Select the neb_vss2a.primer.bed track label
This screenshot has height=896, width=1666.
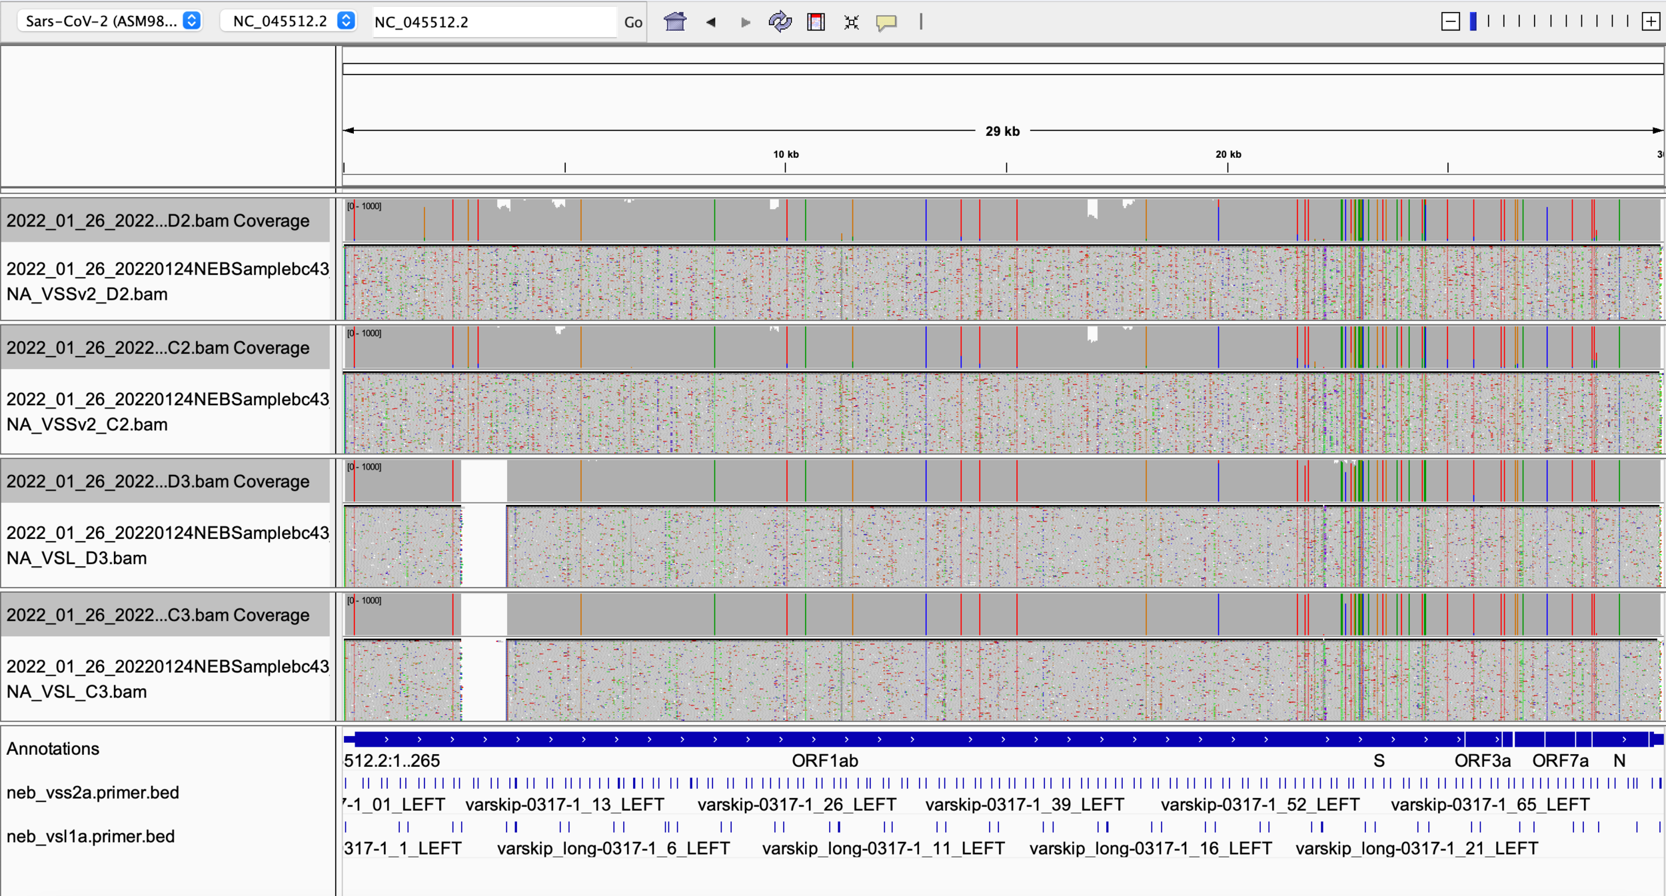tap(93, 792)
